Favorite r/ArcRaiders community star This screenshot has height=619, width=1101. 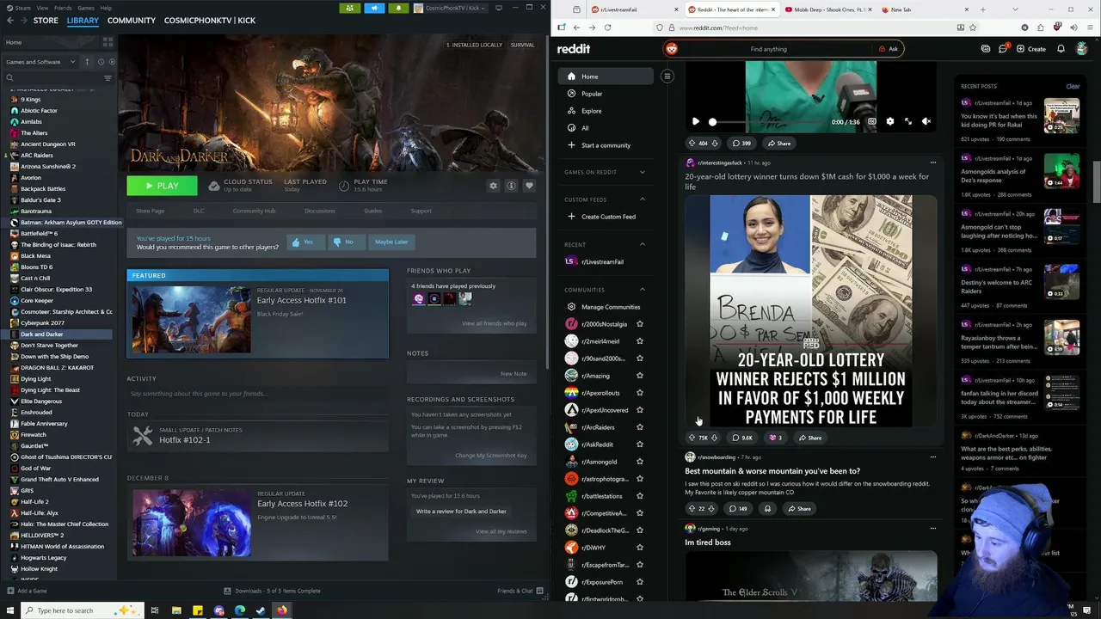point(639,427)
